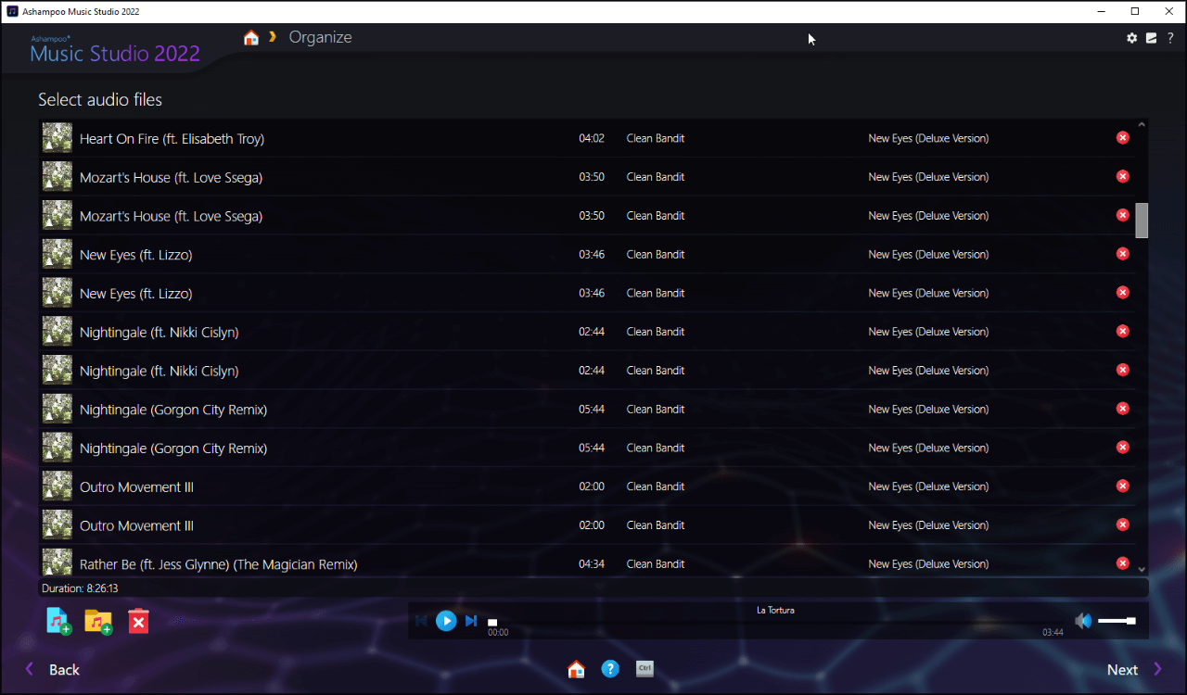The image size is (1187, 695).
Task: Click the 04:02 duration of Heart On Fire
Action: click(592, 138)
